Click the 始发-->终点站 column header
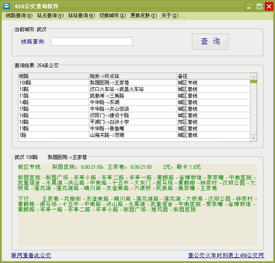The height and width of the screenshot is (263, 275). (133, 76)
